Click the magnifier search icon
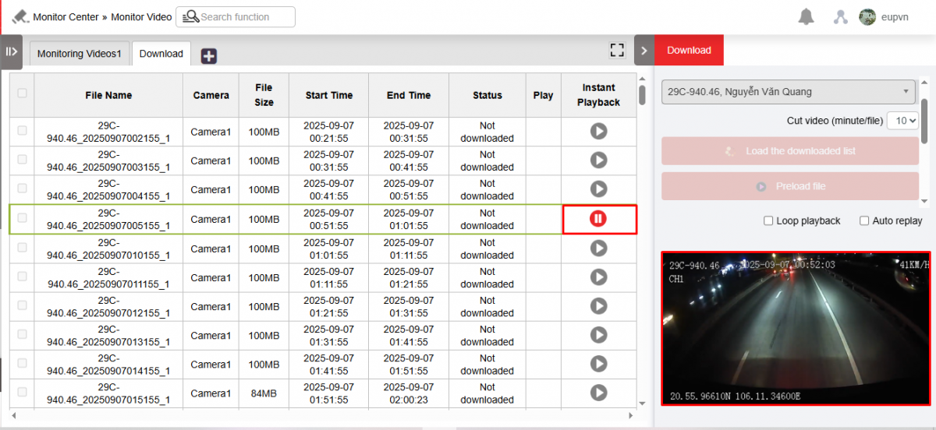The width and height of the screenshot is (936, 430). (190, 16)
